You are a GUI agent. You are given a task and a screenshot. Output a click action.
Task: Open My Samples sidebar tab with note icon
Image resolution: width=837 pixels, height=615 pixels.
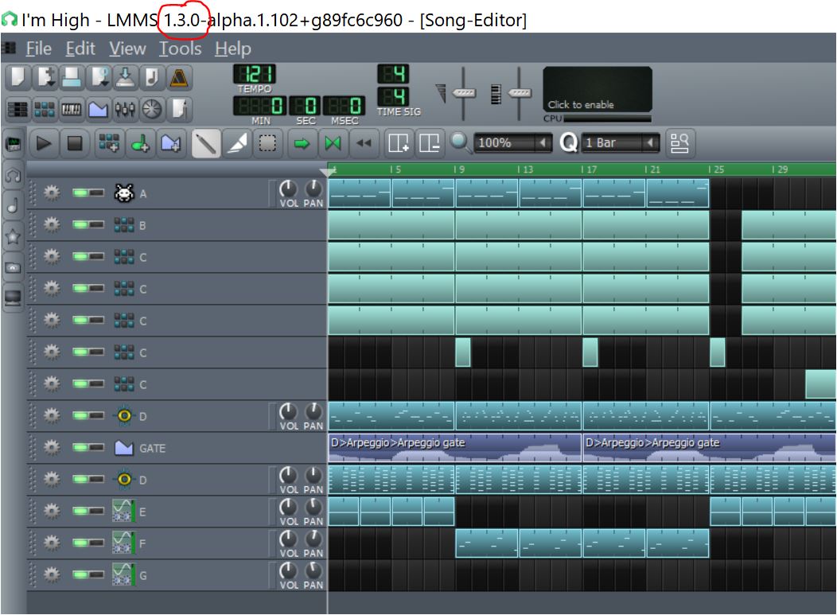click(x=13, y=205)
